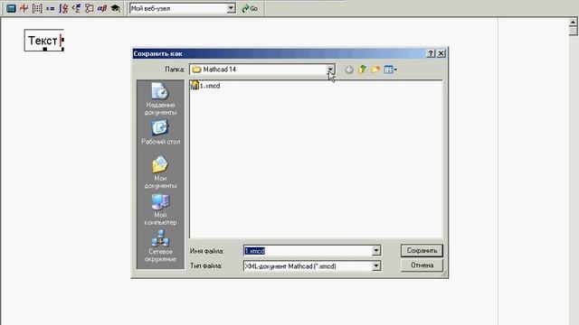
Task: Open the Evaluation toolbar (x=) icon
Action: point(51,8)
